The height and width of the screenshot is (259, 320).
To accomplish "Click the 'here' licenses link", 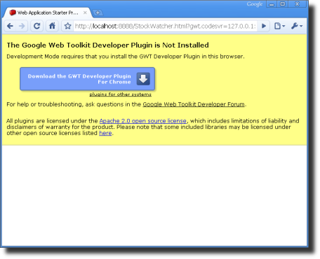I will point(105,133).
